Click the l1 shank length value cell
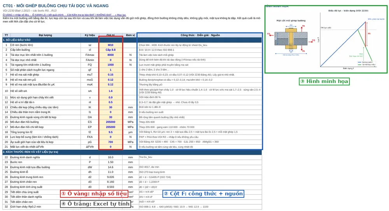 click(110, 112)
